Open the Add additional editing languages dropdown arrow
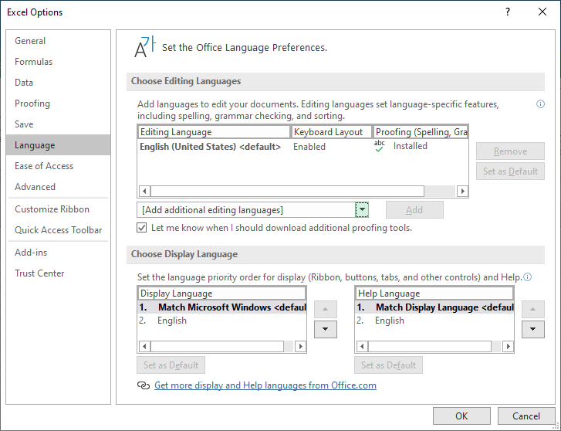561x431 pixels. [362, 209]
